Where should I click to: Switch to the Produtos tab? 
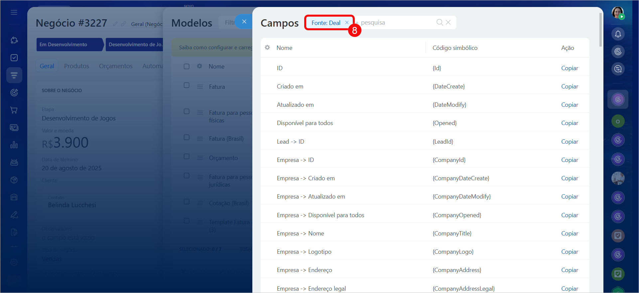click(76, 66)
